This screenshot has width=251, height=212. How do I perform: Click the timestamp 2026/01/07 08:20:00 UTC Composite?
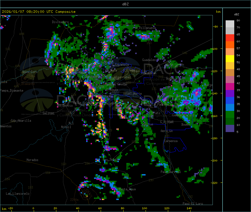click(x=38, y=12)
